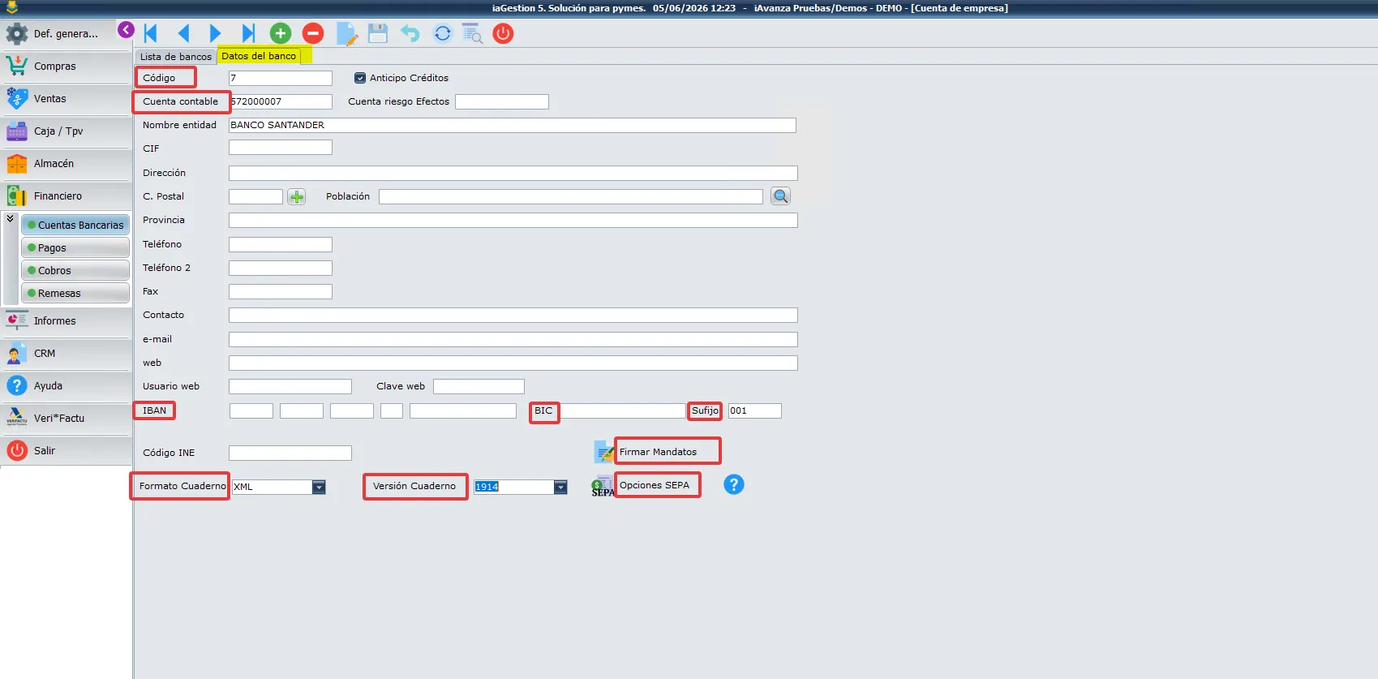Viewport: 1378px width, 679px height.
Task: Collapse sidebar with purple arrow
Action: pyautogui.click(x=126, y=30)
